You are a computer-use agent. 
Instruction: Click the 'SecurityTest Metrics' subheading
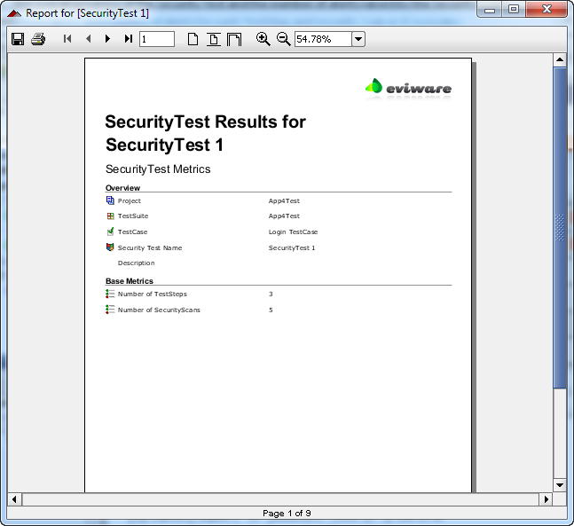click(x=158, y=169)
